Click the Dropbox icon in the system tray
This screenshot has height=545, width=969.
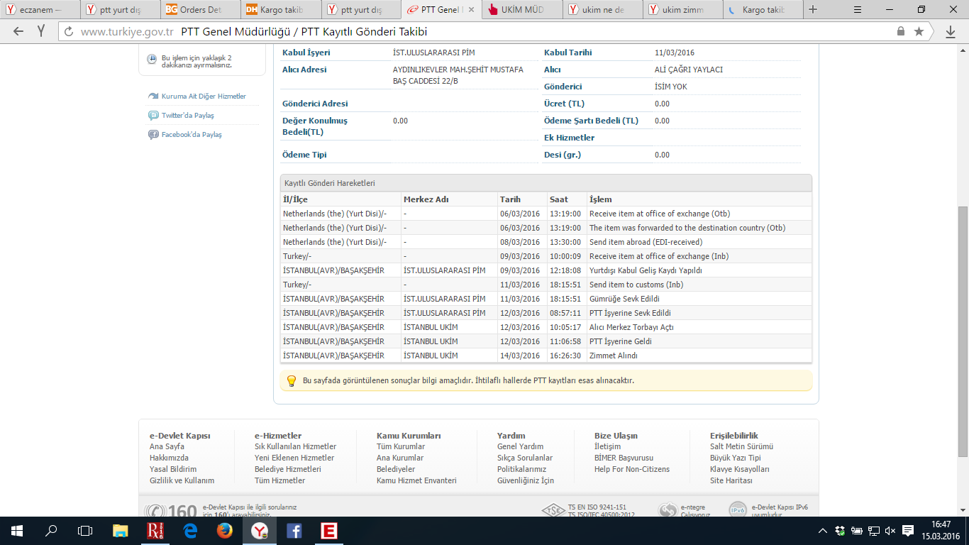click(840, 530)
